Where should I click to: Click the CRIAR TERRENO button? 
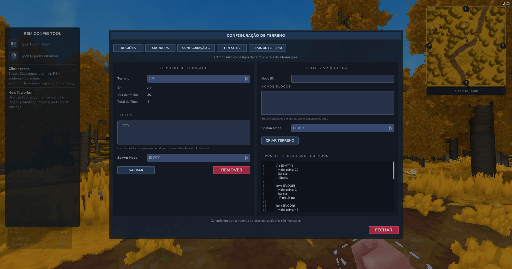tap(280, 140)
